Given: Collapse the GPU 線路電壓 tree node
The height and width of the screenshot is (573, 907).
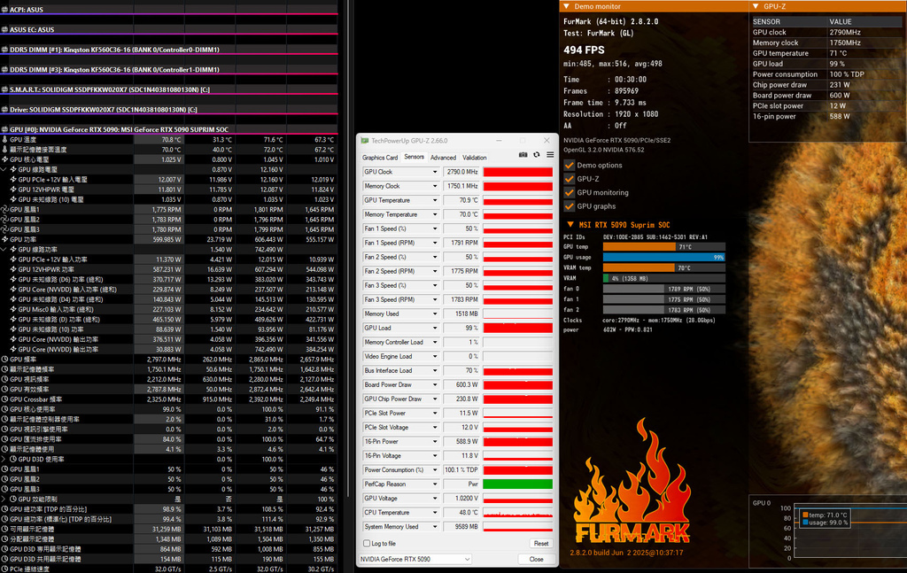Looking at the screenshot, I should click(4, 169).
